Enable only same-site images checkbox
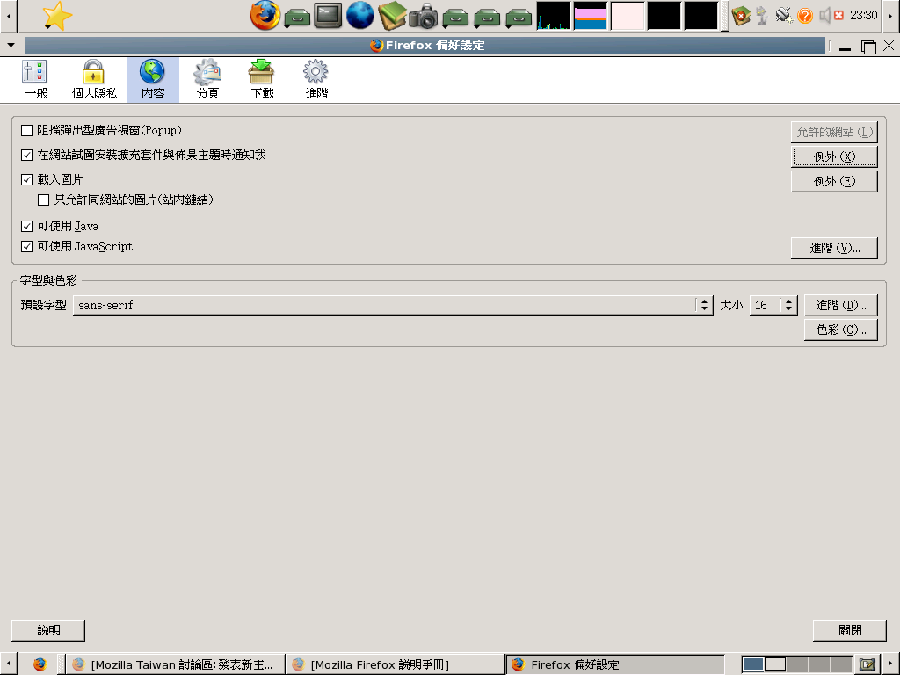This screenshot has width=900, height=675. click(x=43, y=200)
